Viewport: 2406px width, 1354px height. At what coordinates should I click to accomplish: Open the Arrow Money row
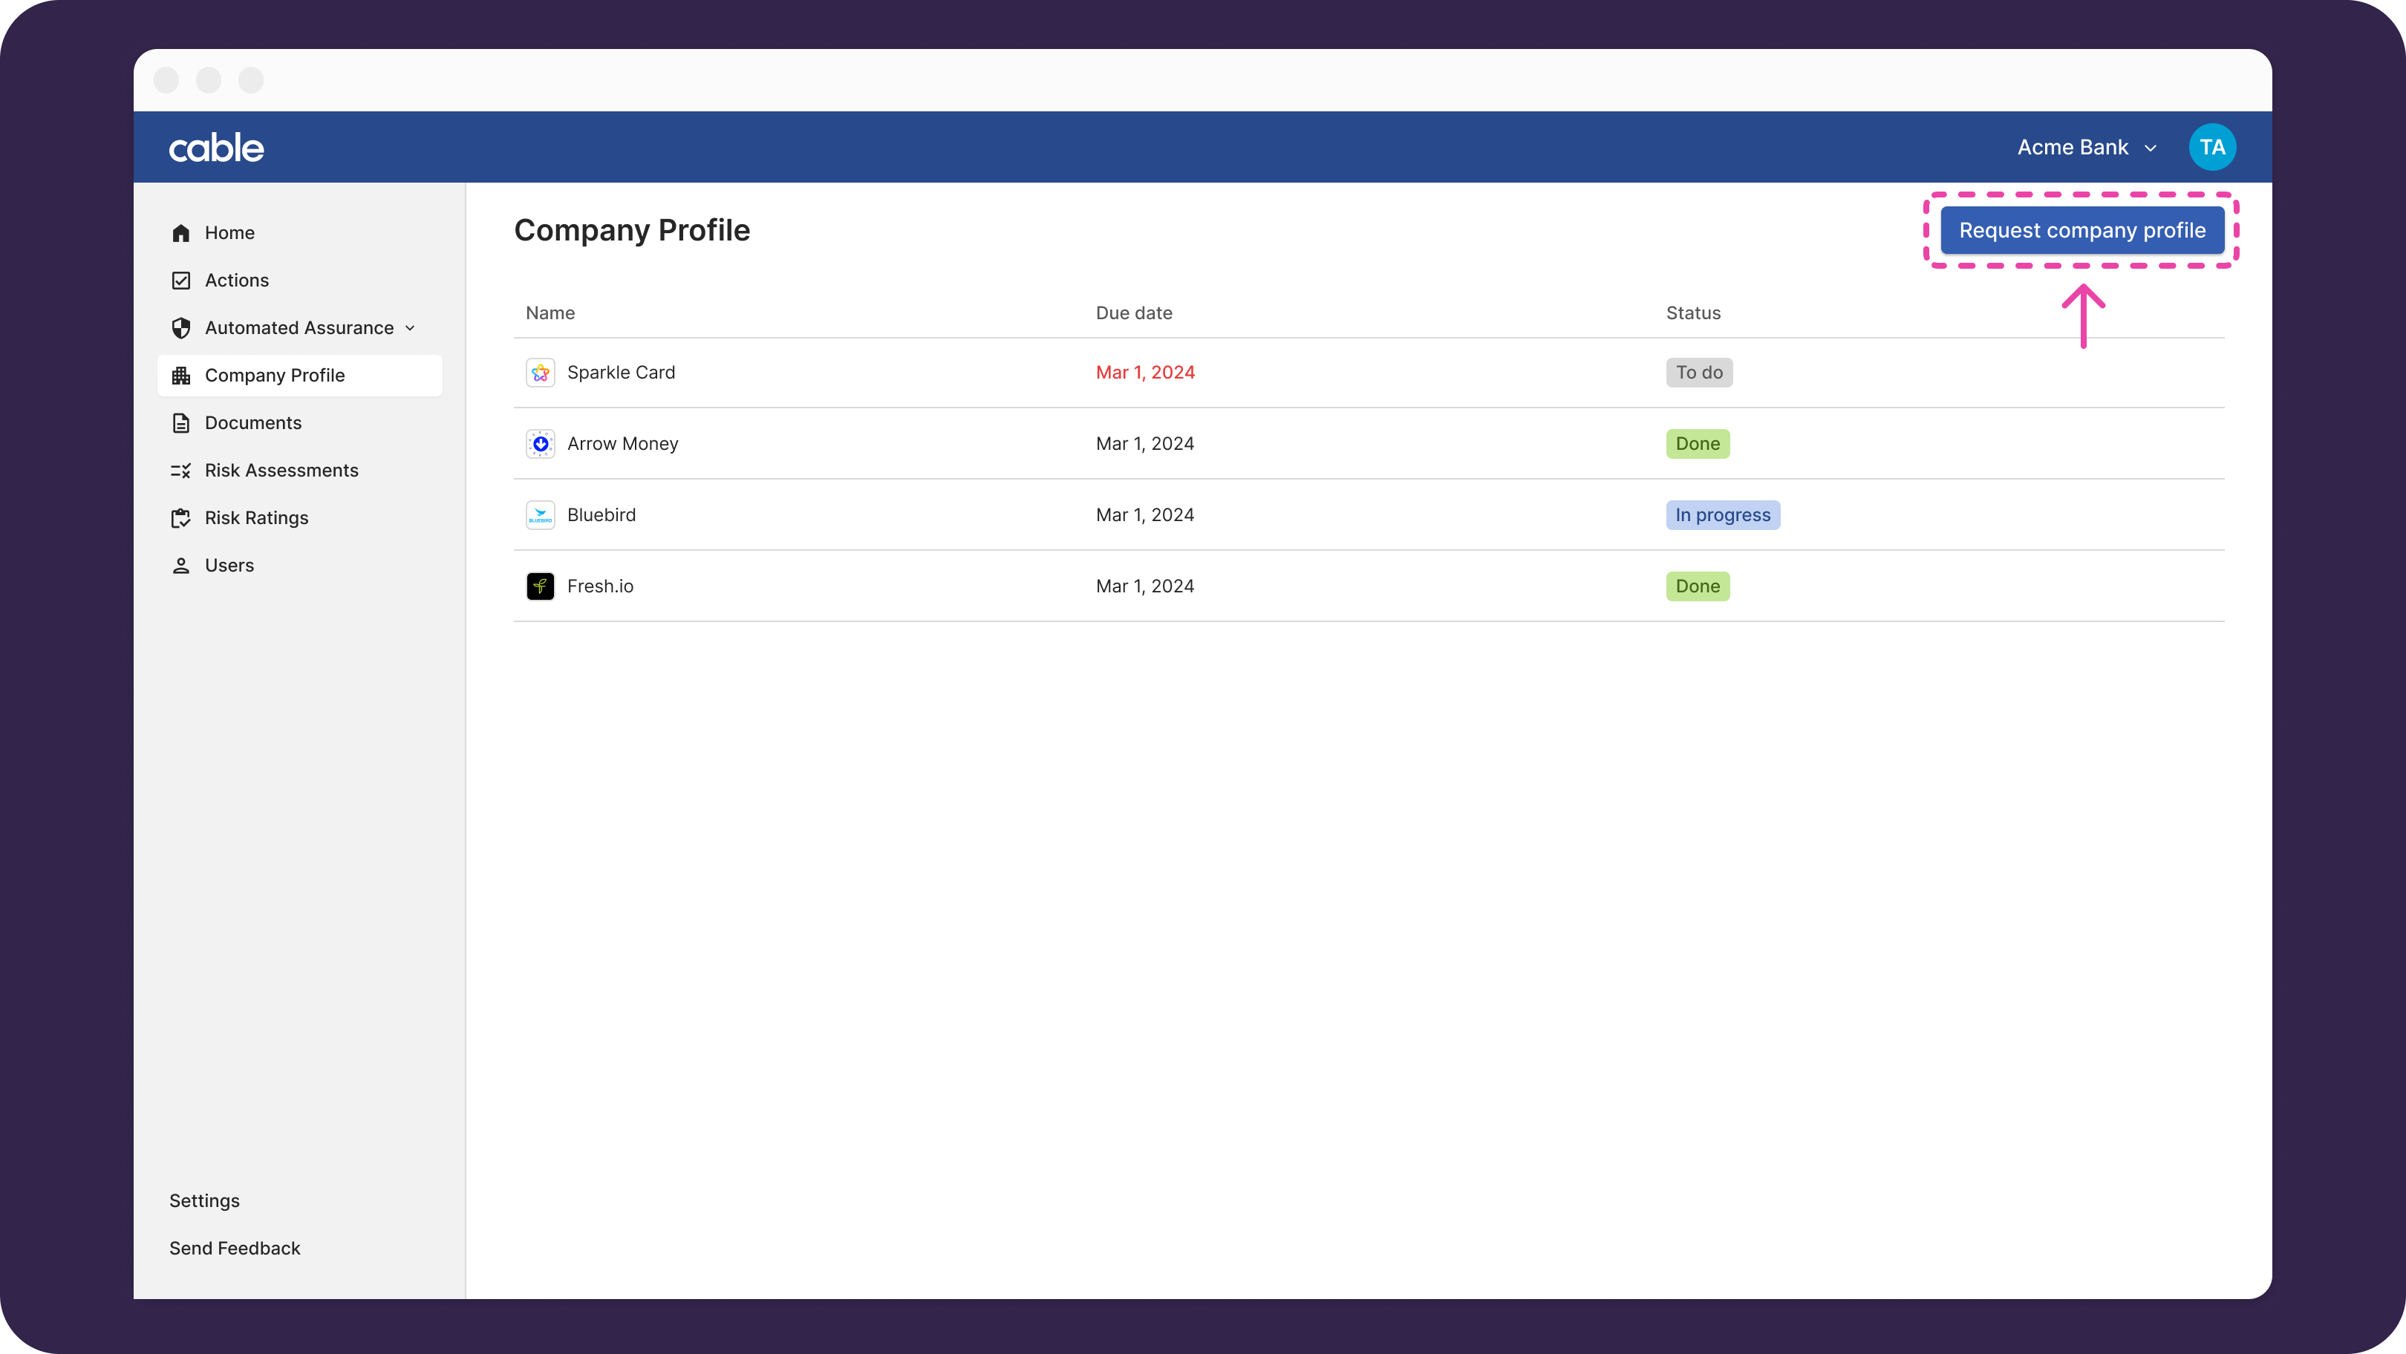pyautogui.click(x=622, y=444)
